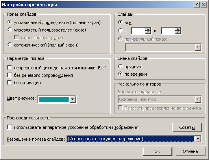Click the "по" ending slide number field
The height and width of the screenshot is (160, 209).
[168, 31]
